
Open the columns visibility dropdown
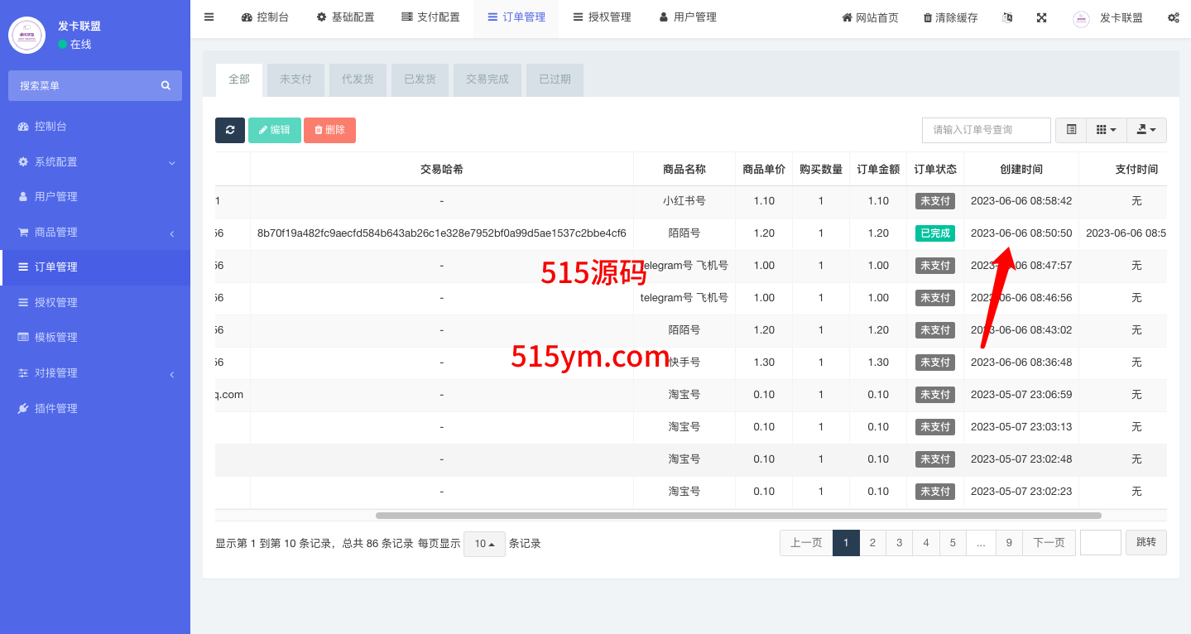point(1106,130)
